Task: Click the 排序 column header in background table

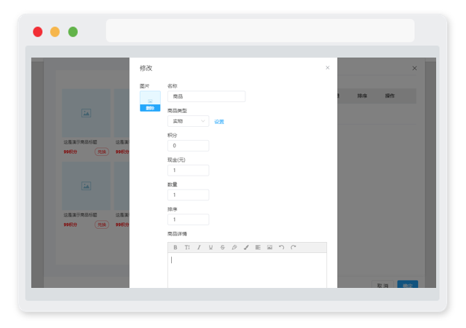Action: coord(362,95)
